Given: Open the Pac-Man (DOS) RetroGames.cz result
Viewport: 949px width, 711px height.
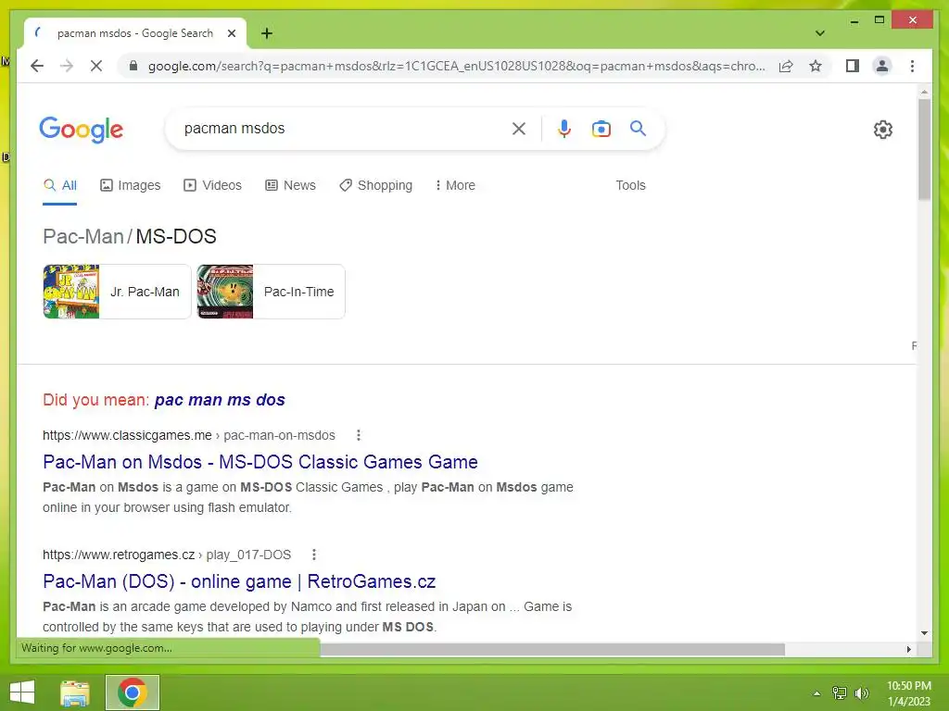Looking at the screenshot, I should pyautogui.click(x=239, y=581).
